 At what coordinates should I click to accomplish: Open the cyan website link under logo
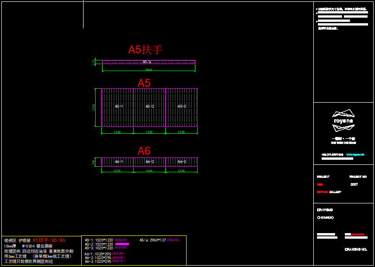355,154
